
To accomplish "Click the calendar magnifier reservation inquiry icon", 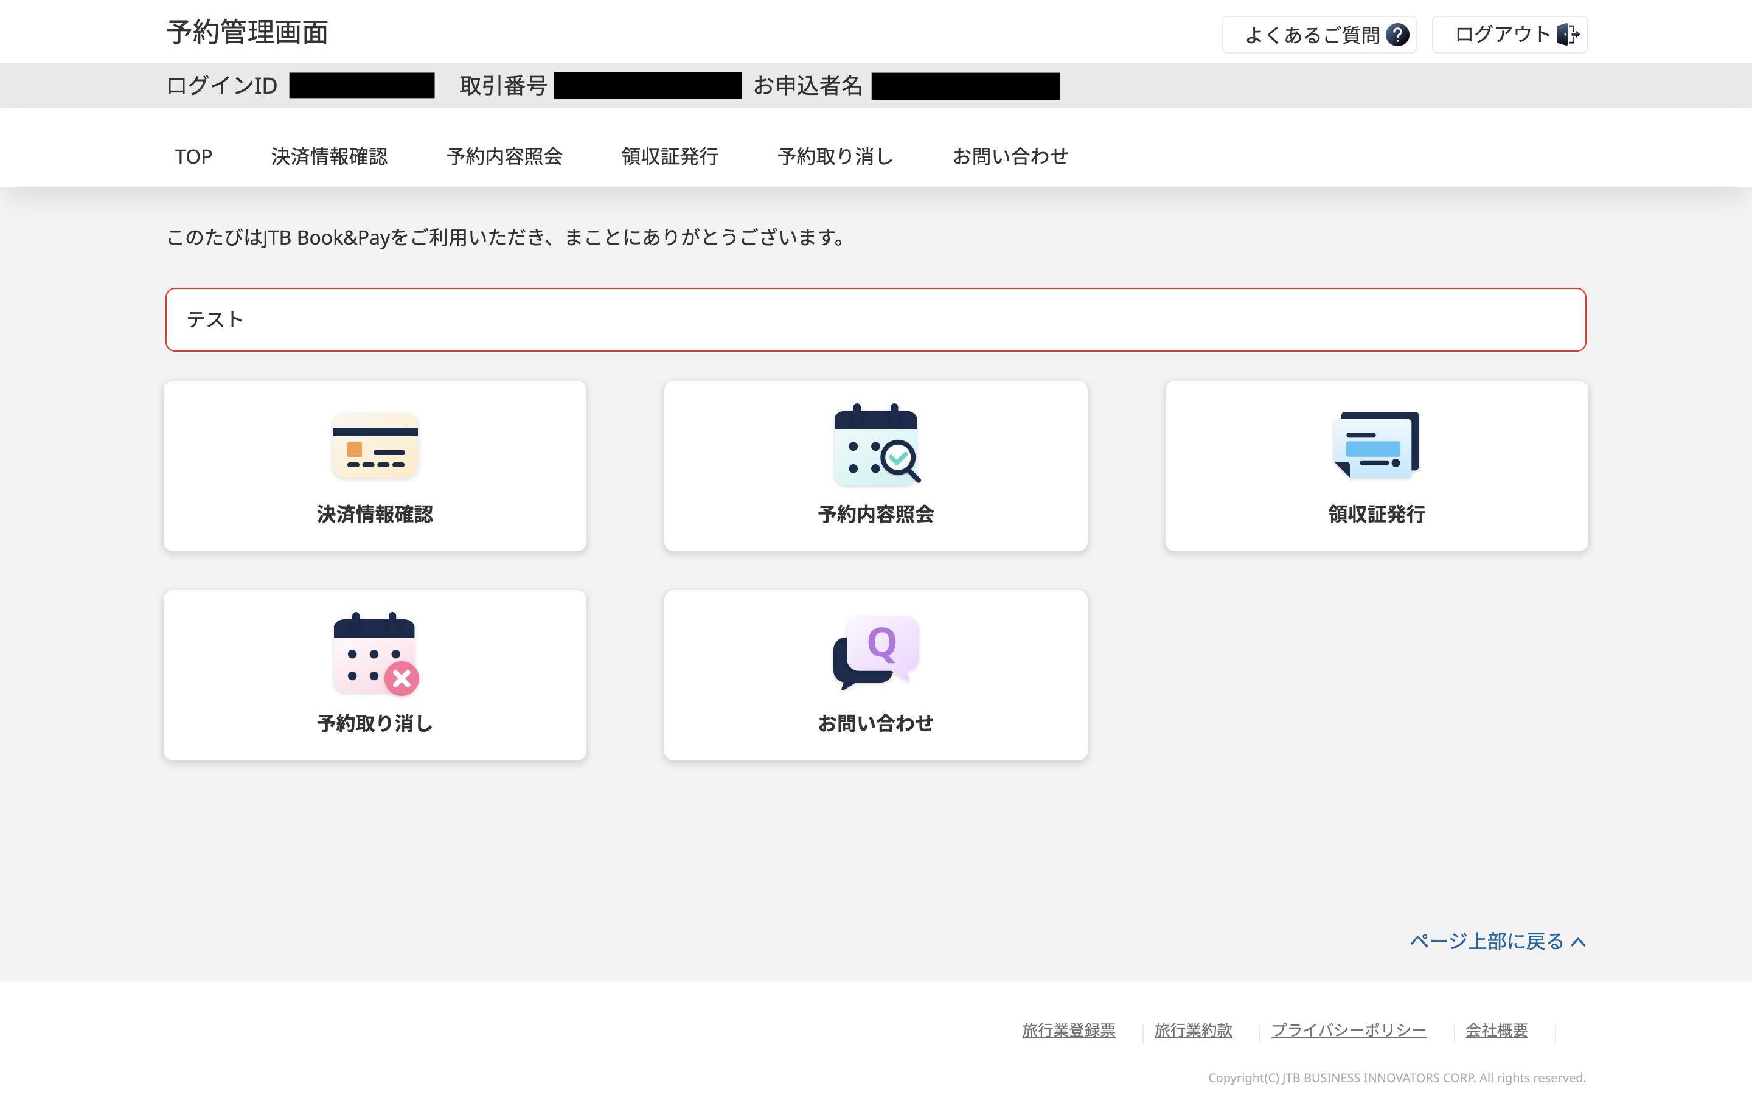I will point(876,443).
